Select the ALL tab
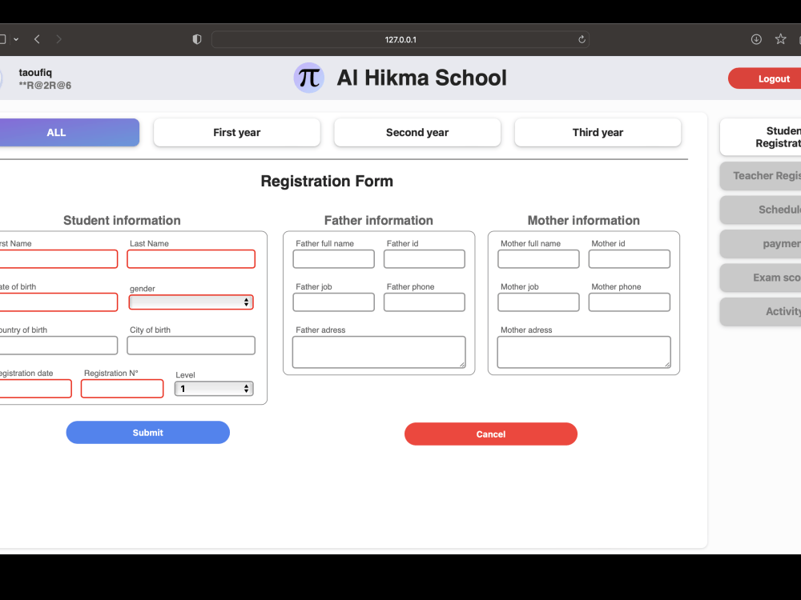 pyautogui.click(x=69, y=133)
